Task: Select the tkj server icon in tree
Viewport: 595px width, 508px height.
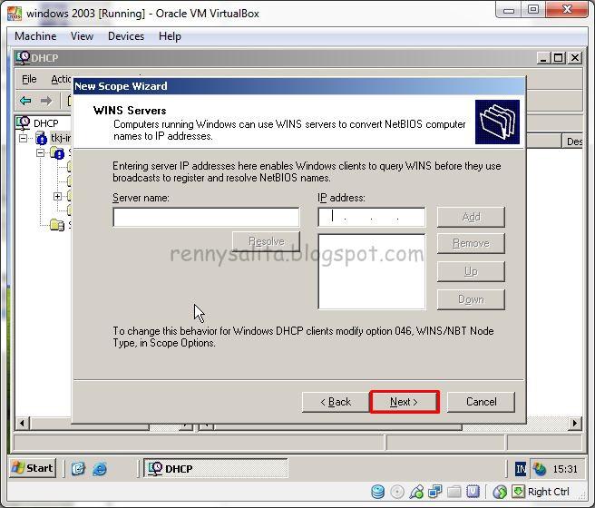Action: click(x=41, y=138)
